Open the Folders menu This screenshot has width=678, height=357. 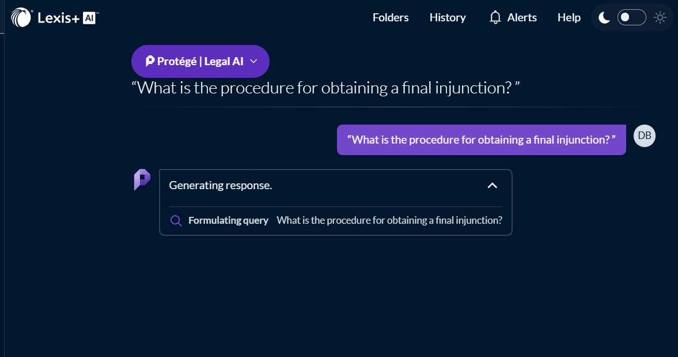(391, 18)
